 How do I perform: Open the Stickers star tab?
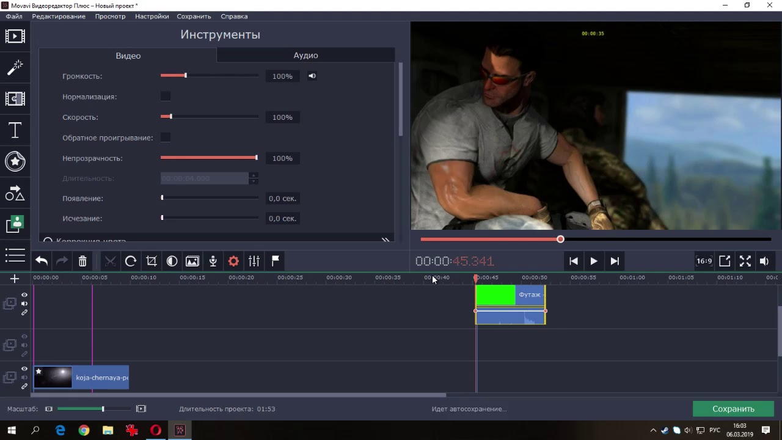click(15, 161)
